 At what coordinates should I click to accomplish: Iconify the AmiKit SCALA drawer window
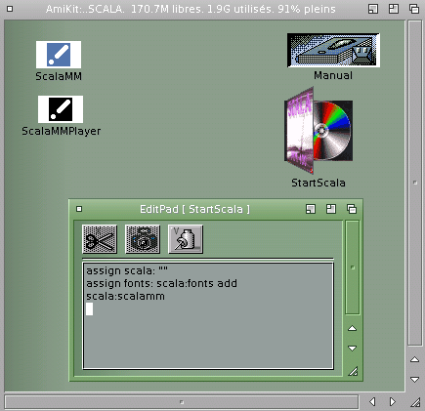click(x=373, y=9)
